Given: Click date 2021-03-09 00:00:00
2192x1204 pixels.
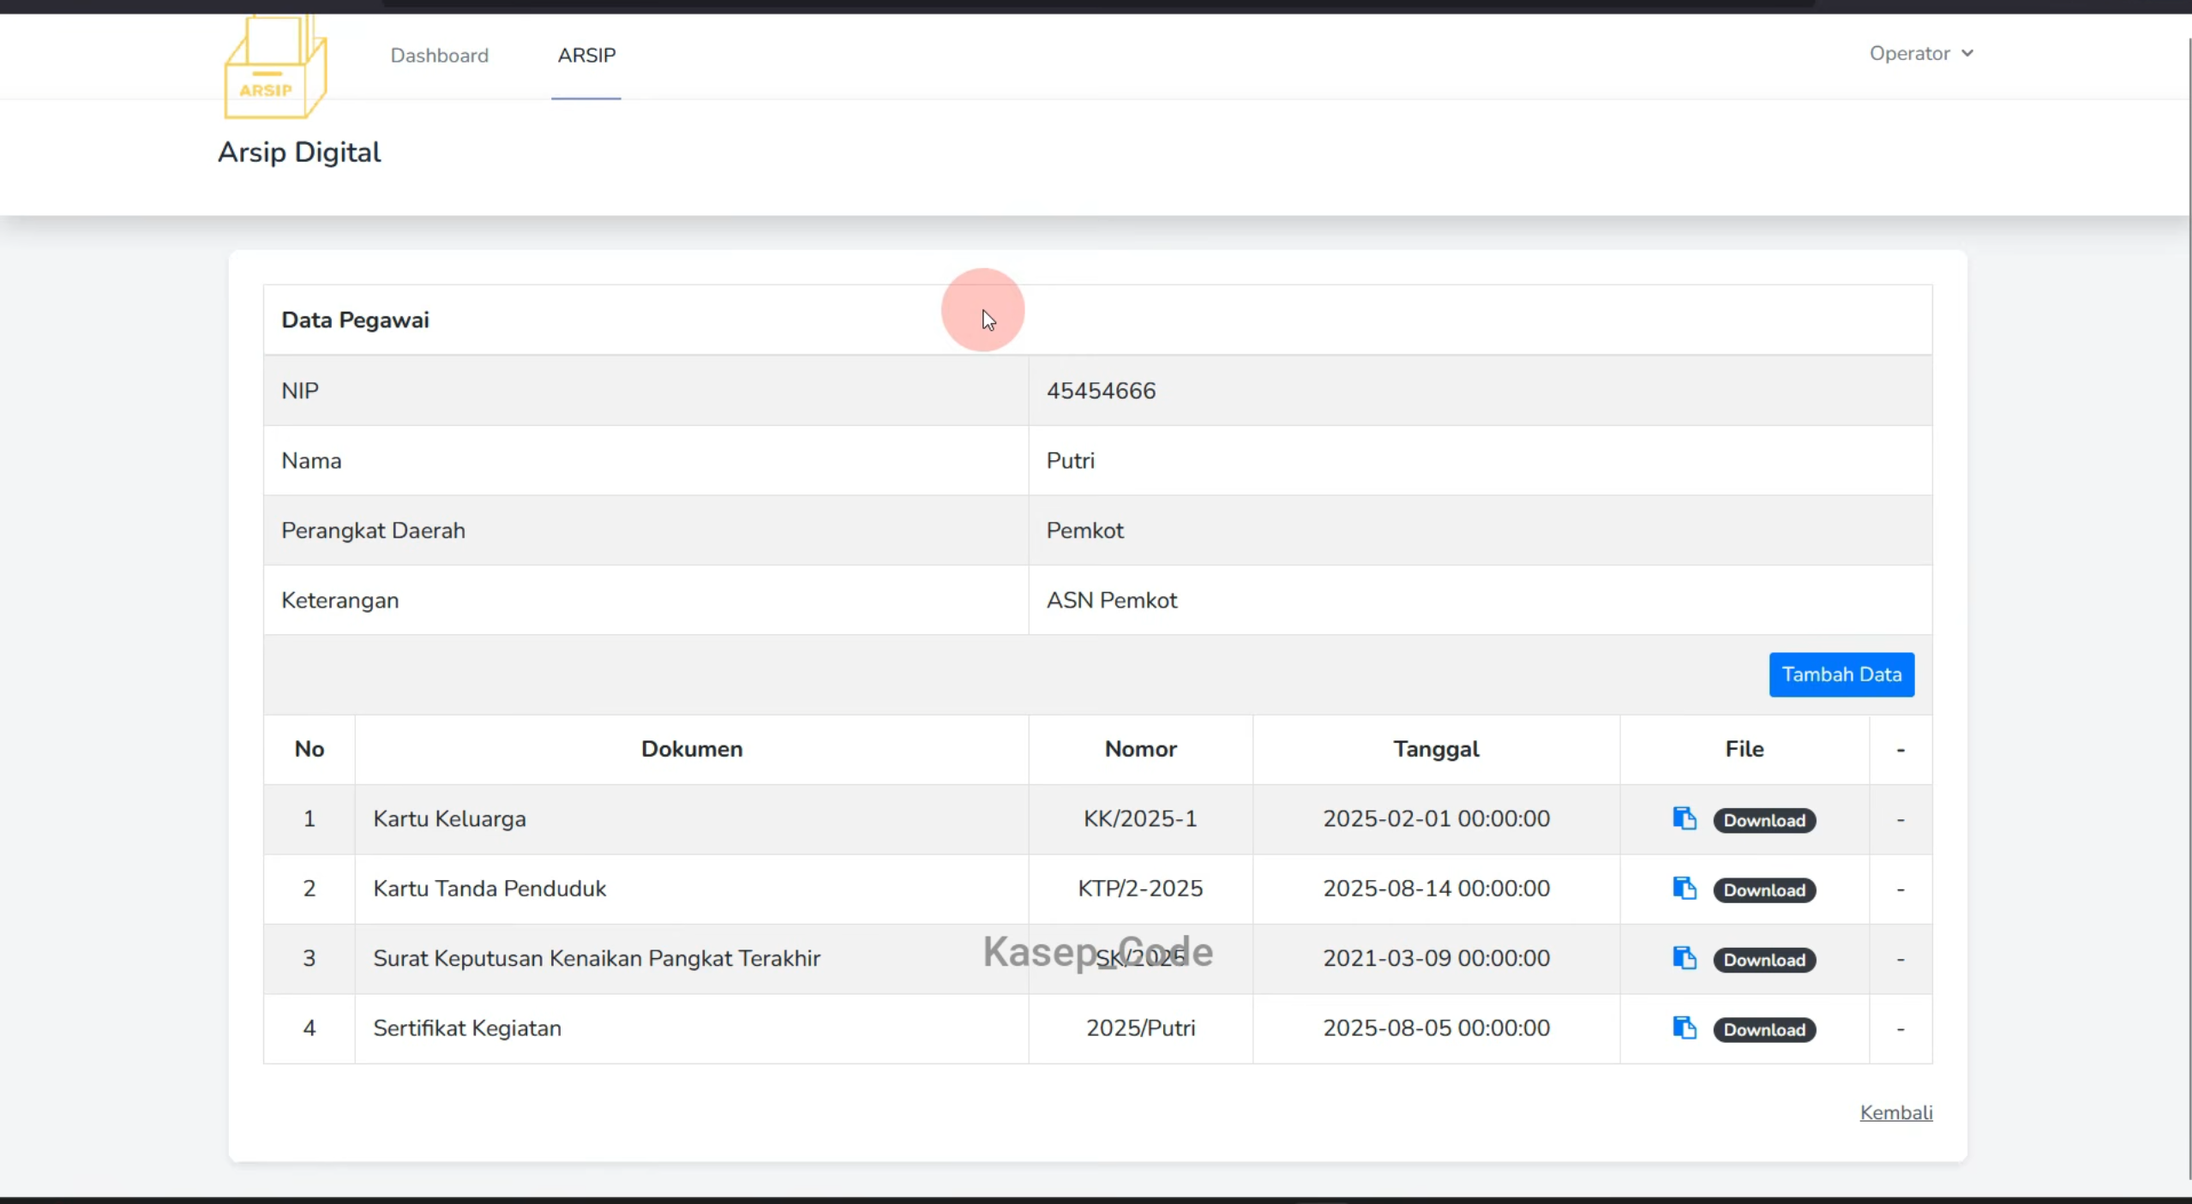Looking at the screenshot, I should coord(1436,958).
